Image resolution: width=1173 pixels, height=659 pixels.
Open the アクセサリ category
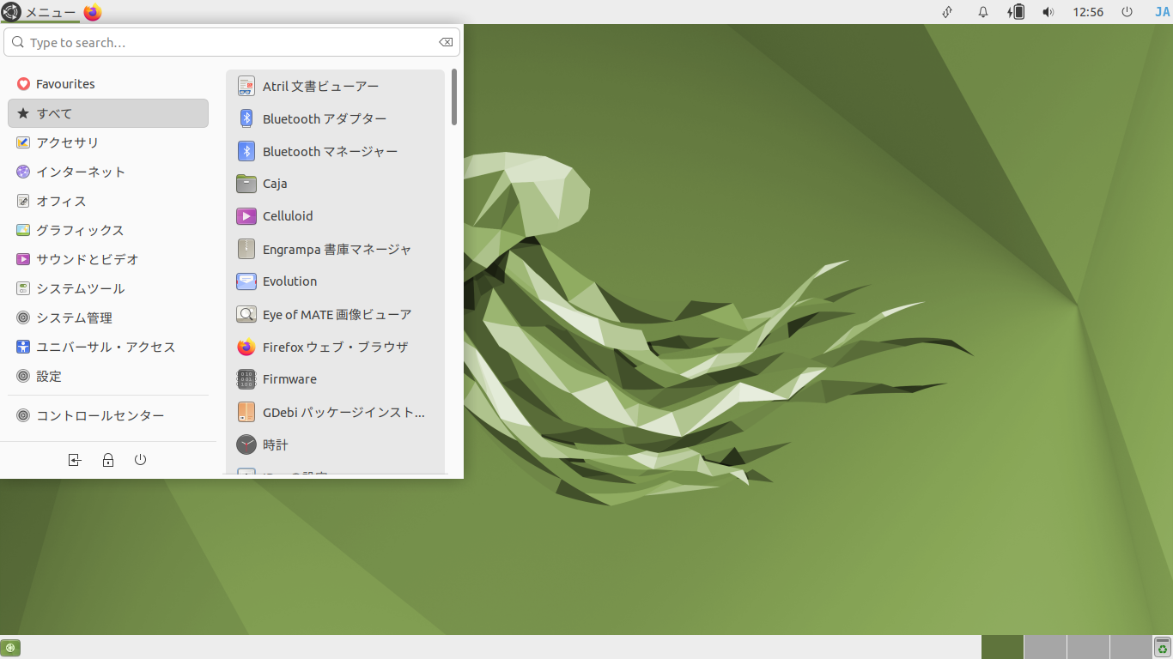(x=108, y=142)
